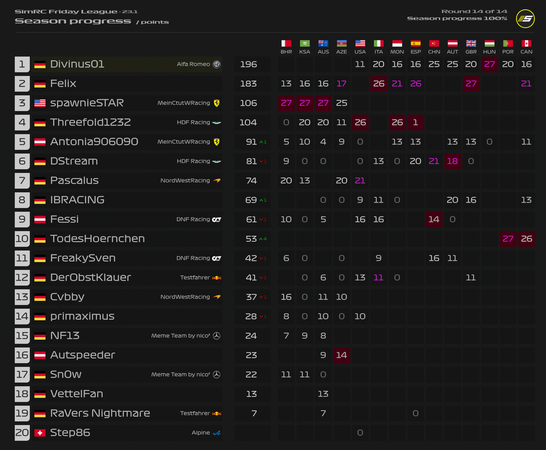The width and height of the screenshot is (546, 450).
Task: Select driver name Felix
Action: [x=63, y=84]
